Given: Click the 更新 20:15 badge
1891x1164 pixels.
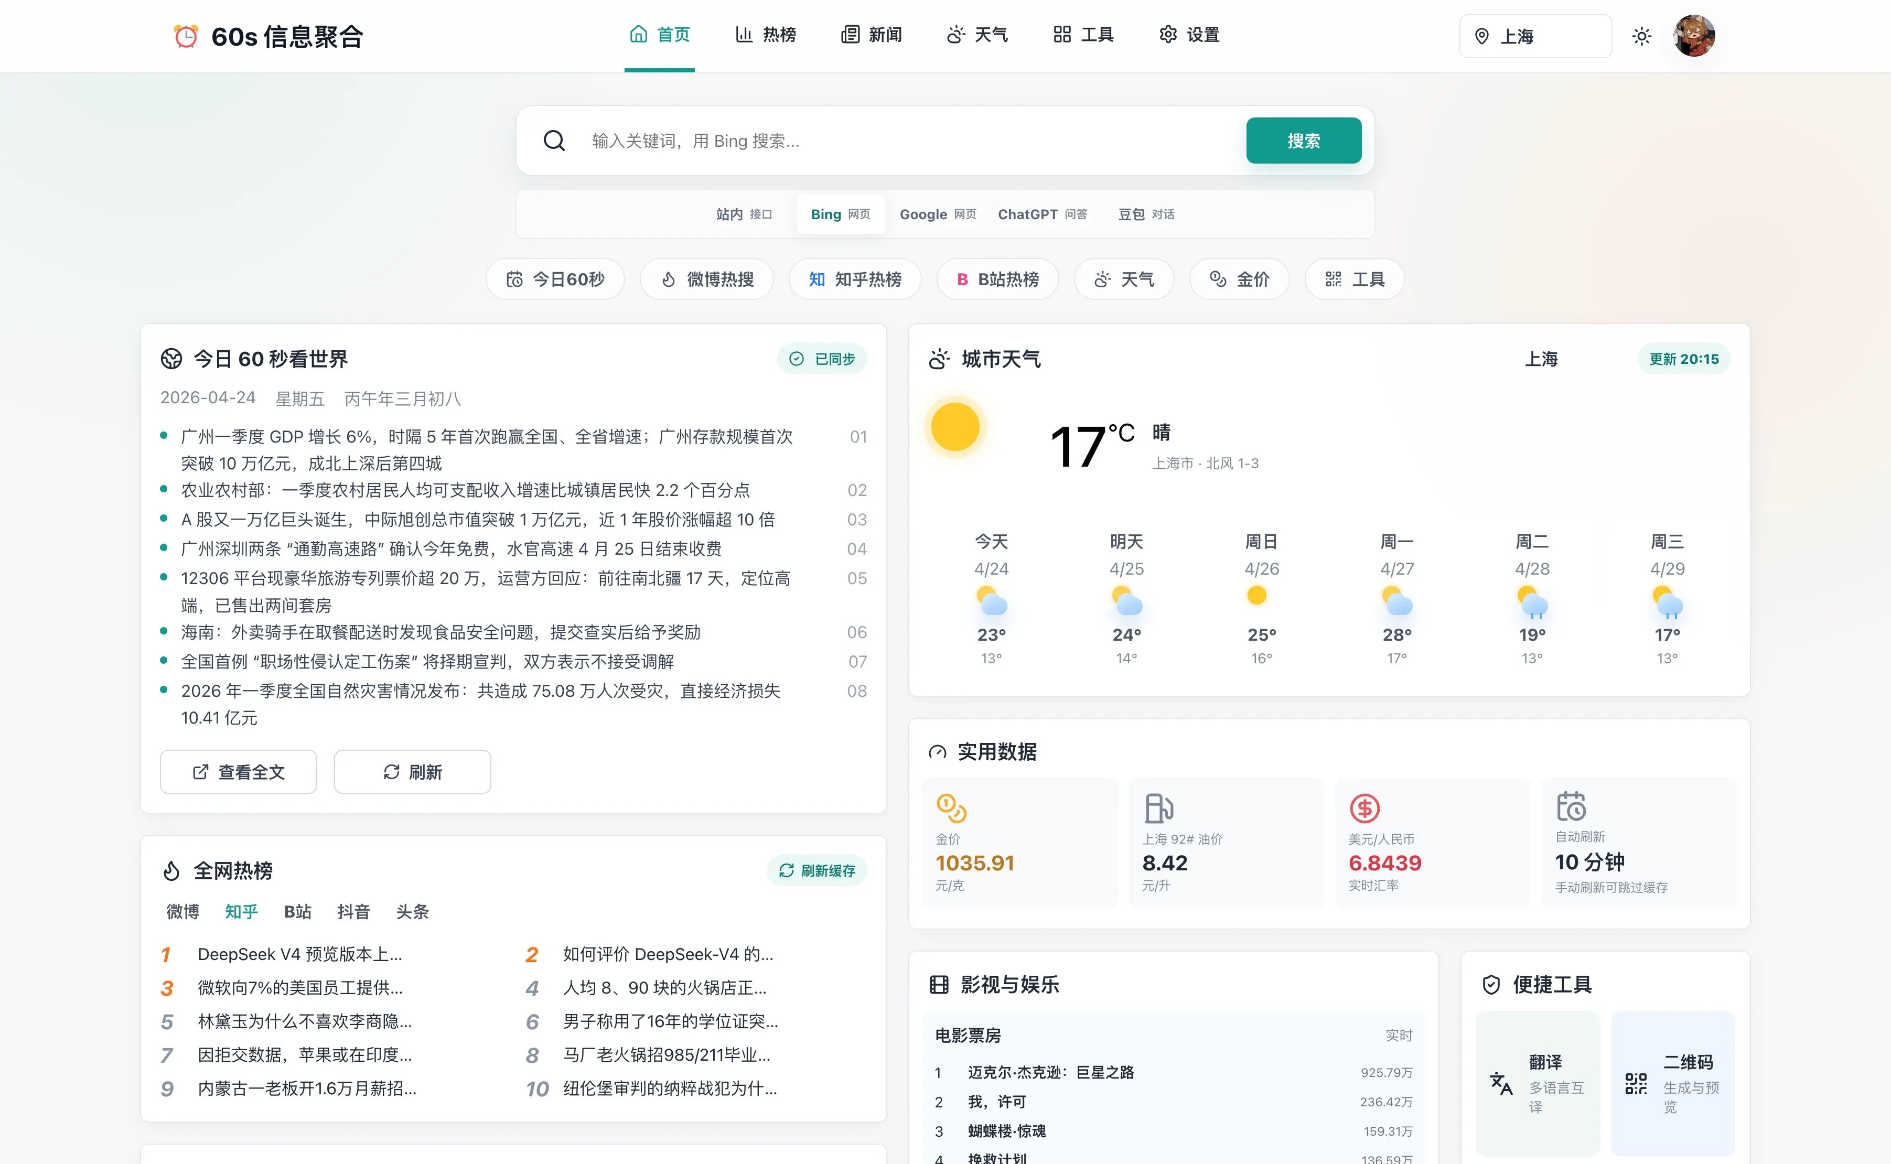Looking at the screenshot, I should pyautogui.click(x=1684, y=359).
